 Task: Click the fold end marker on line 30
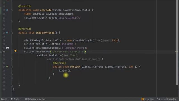coord(12,78)
